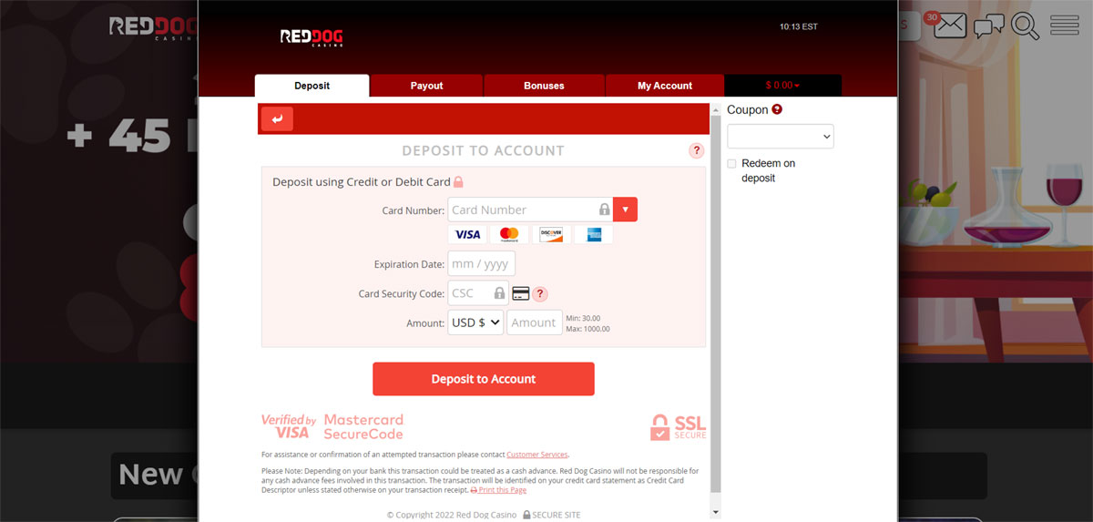The image size is (1093, 522).
Task: Click the Max: 1000.00 limit text
Action: coord(588,329)
